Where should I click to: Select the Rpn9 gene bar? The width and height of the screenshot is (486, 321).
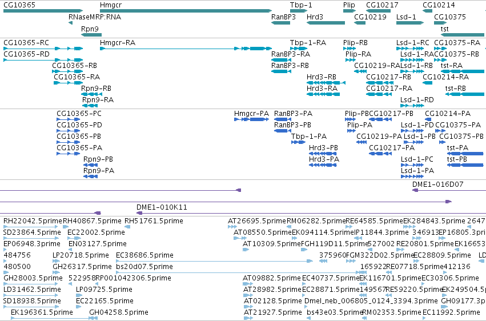tap(91, 35)
